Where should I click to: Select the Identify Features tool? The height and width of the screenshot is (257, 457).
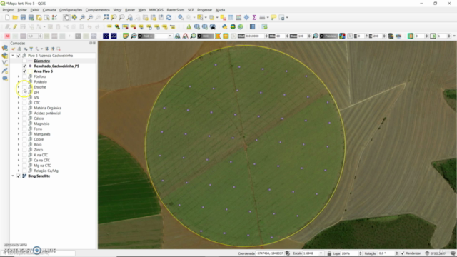[x=181, y=18]
